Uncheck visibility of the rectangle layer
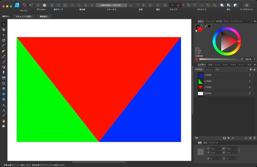 point(250,94)
